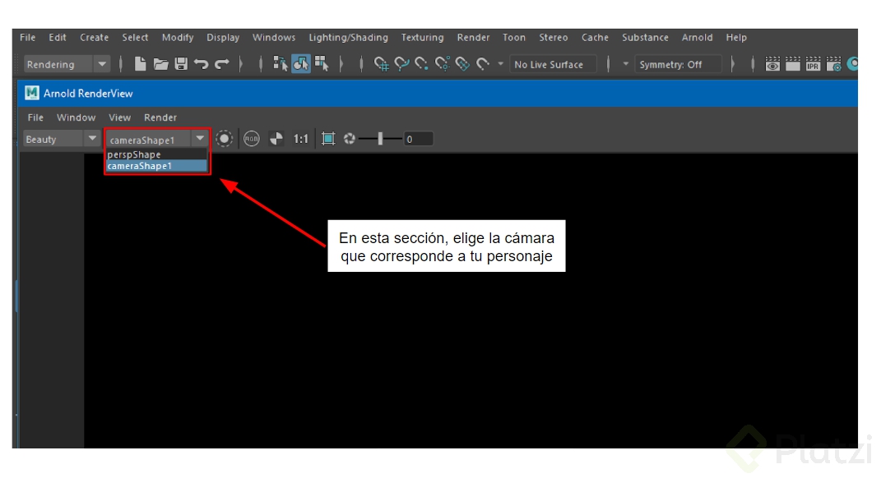This screenshot has width=881, height=478.
Task: Click the Symmetry: Off field
Action: click(678, 65)
